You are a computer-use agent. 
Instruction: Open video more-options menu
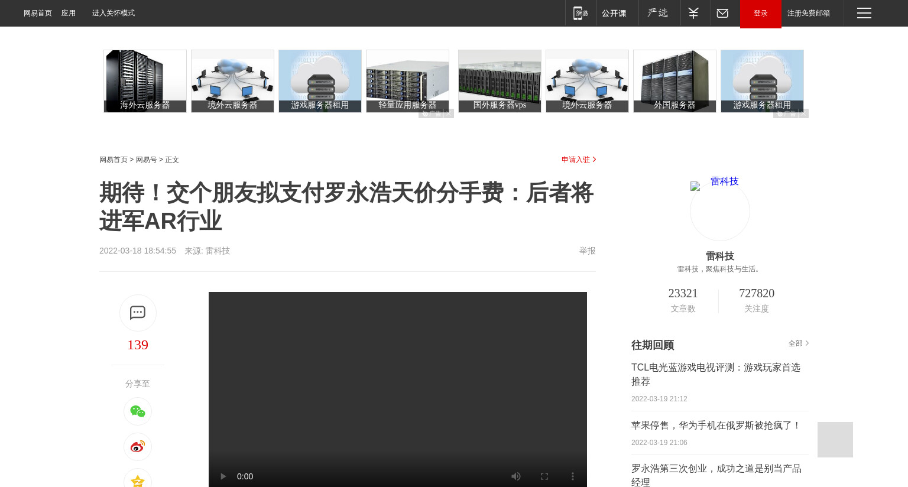tap(572, 476)
